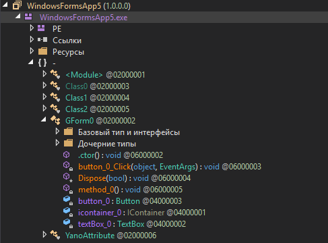The image size is (328, 243).
Task: Expand the Class2 node
Action: click(44, 108)
